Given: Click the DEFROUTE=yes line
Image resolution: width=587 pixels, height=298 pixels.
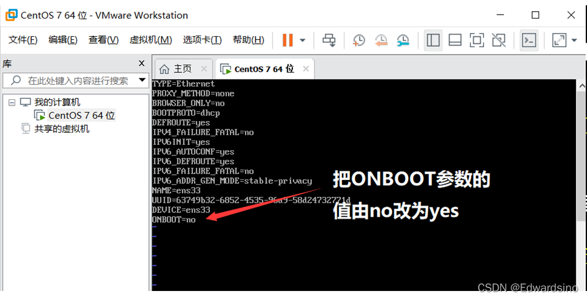Looking at the screenshot, I should coord(181,123).
